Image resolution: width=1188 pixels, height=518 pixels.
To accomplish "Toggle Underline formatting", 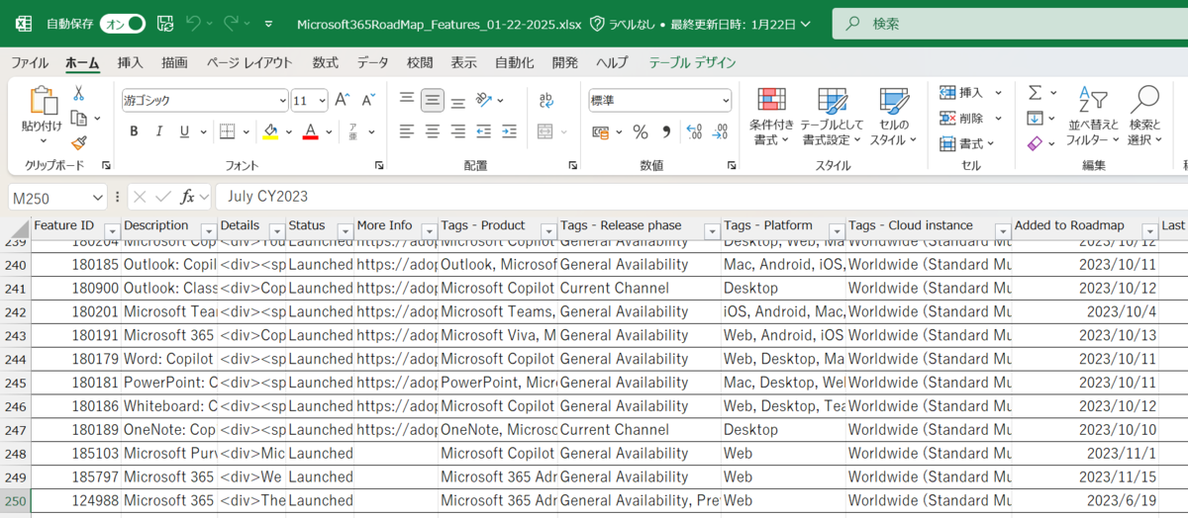I will tap(184, 131).
